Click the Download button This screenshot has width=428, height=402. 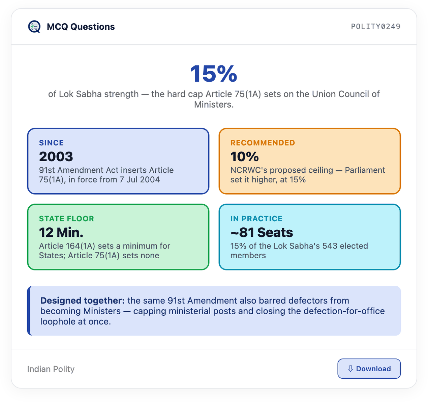[x=369, y=369]
